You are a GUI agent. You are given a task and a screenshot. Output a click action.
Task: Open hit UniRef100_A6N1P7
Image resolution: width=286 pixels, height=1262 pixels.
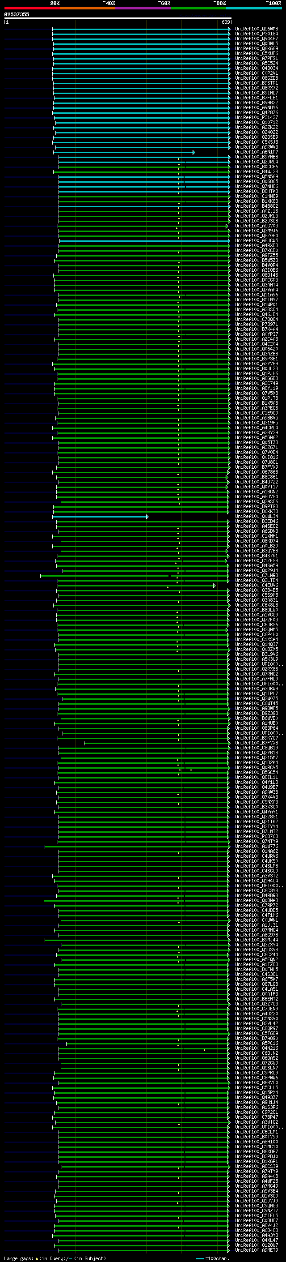tap(257, 152)
